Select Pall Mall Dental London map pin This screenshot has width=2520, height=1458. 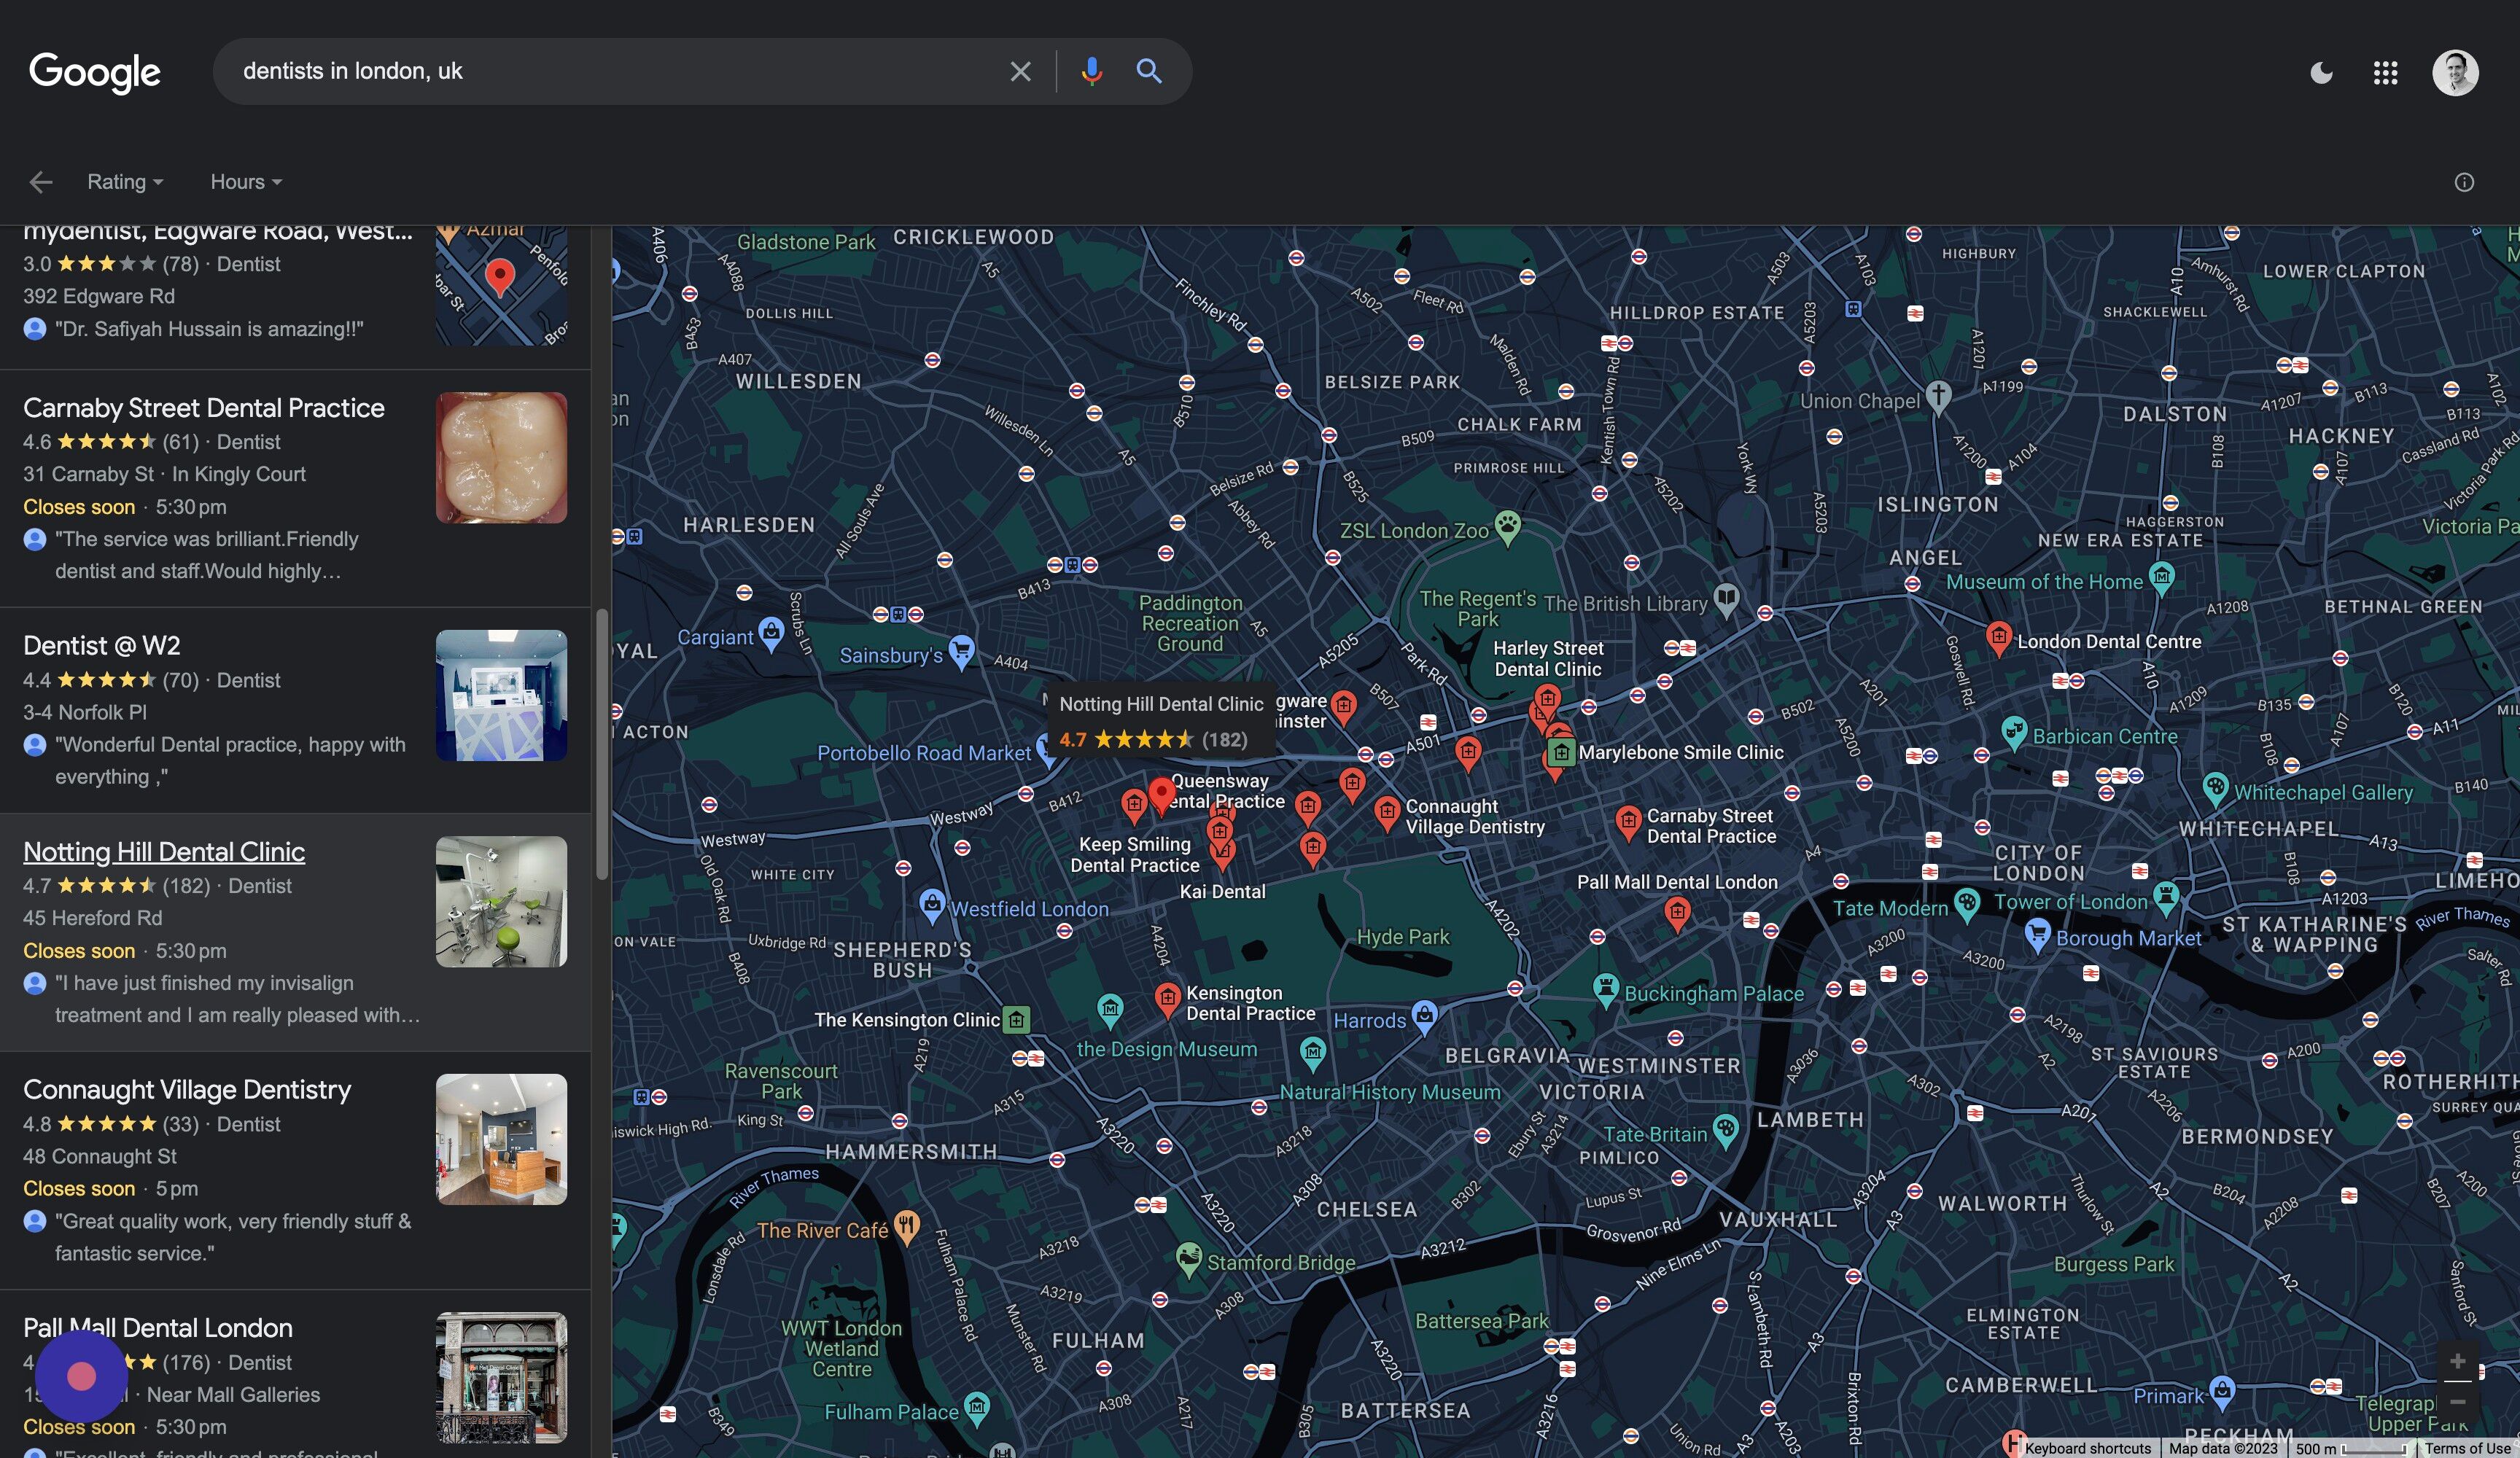click(1677, 912)
